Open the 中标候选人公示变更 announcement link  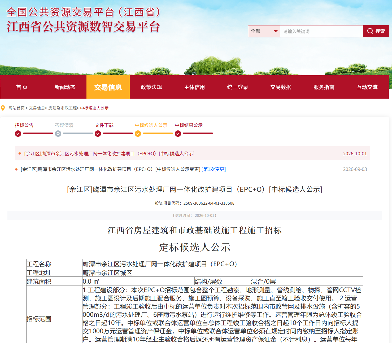(x=111, y=169)
